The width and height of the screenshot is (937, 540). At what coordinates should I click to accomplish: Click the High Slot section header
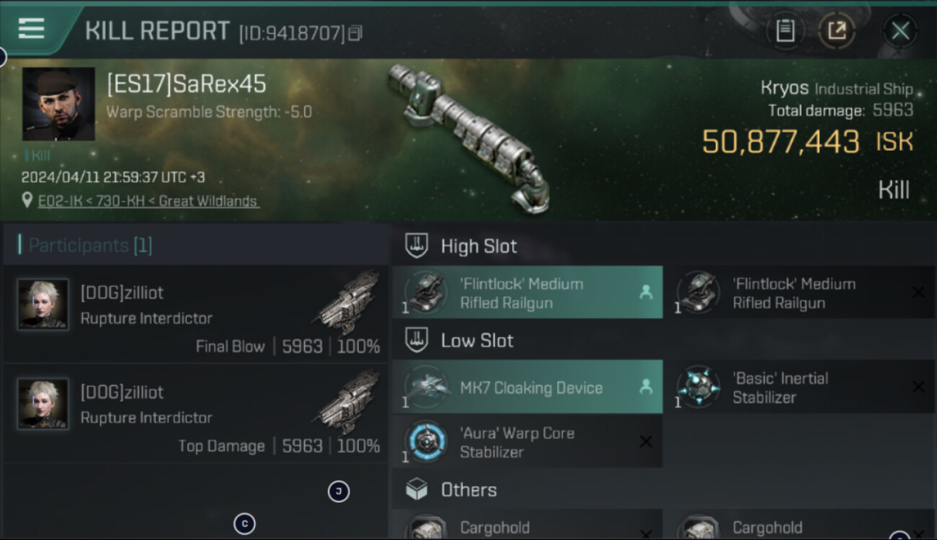479,246
